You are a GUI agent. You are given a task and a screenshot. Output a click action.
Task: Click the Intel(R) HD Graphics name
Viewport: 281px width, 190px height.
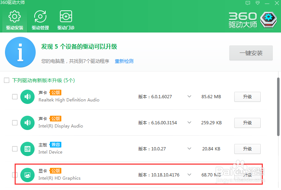point(60,178)
